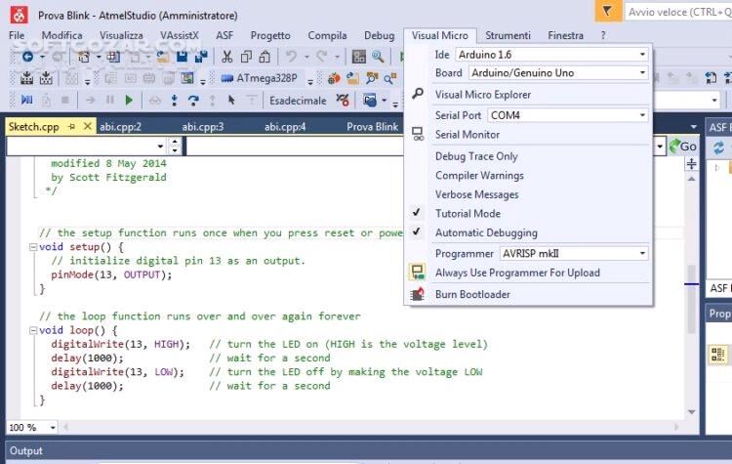The height and width of the screenshot is (464, 732).
Task: Disable Tutorial Mode check option
Action: [468, 213]
